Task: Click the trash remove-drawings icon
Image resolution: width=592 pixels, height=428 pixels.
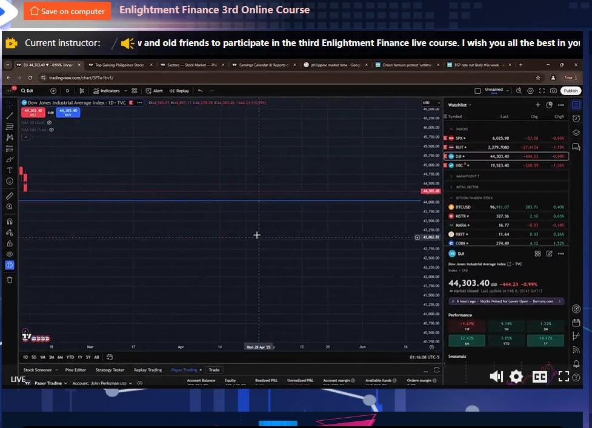Action: [9, 280]
